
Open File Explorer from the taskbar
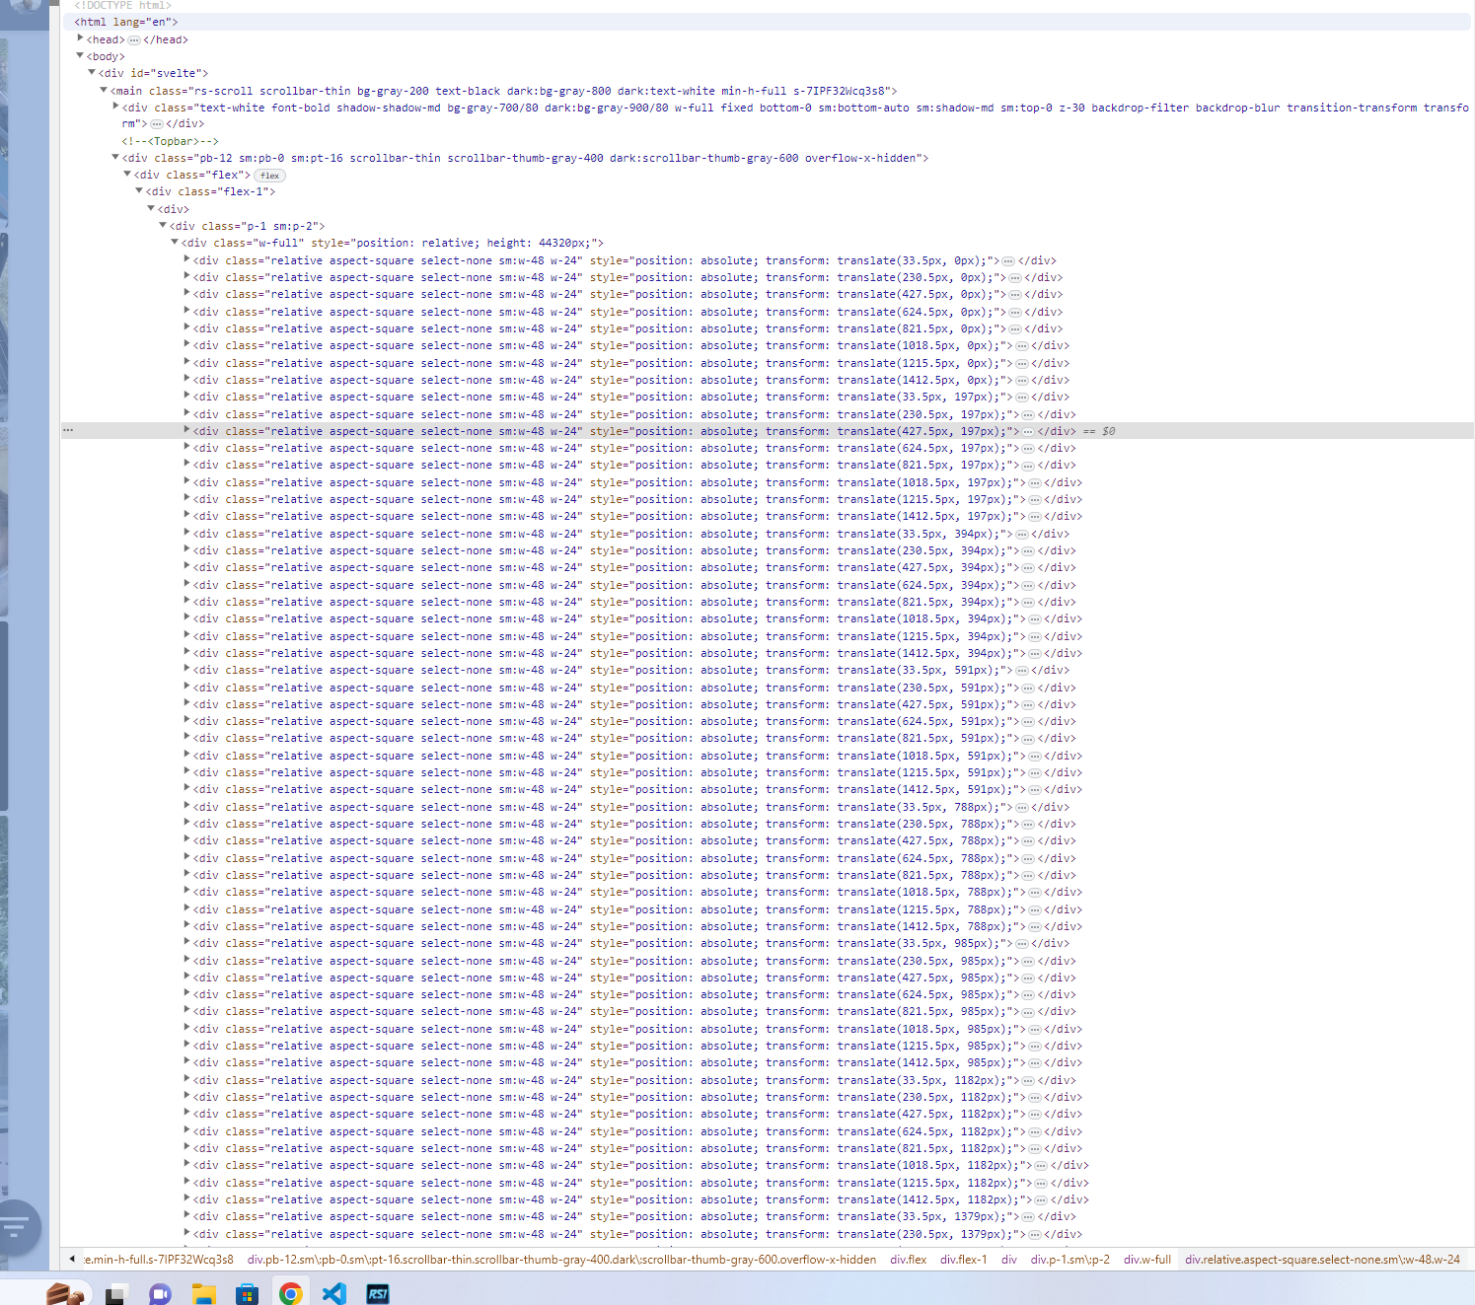click(x=203, y=1292)
